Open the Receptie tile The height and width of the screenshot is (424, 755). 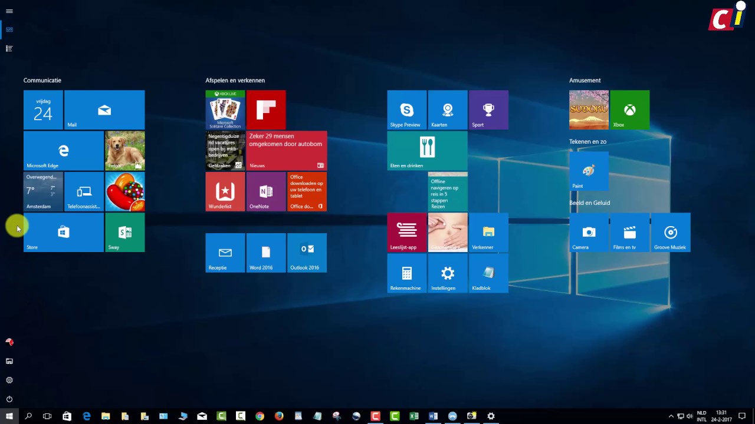click(x=225, y=253)
